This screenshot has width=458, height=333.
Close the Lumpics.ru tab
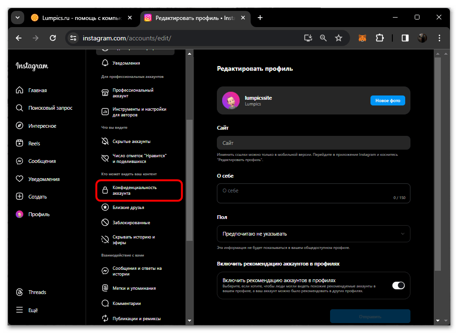point(130,18)
